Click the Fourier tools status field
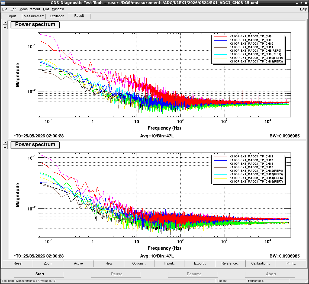 268,281
